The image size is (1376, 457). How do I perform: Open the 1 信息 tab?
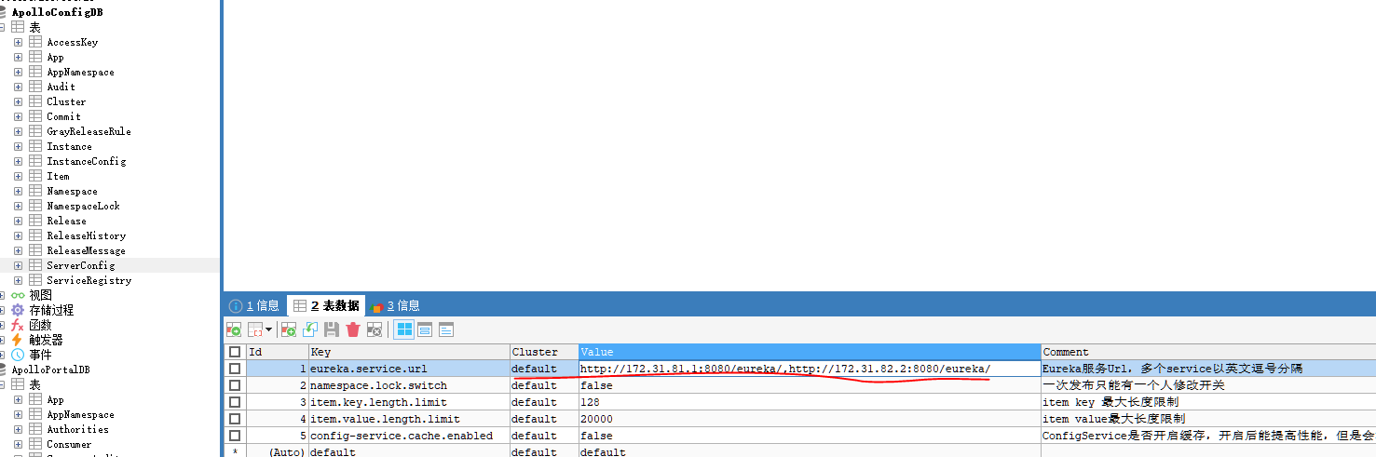coord(254,305)
